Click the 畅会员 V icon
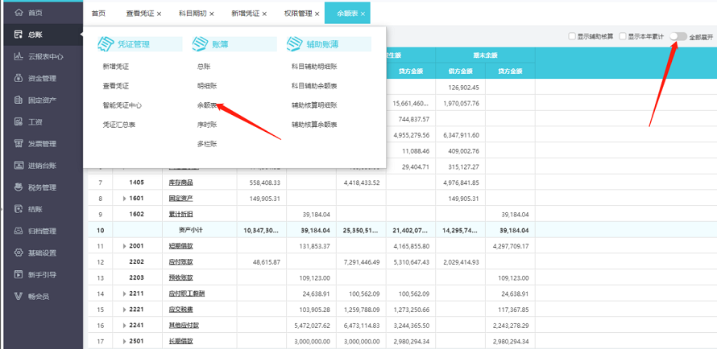717x349 pixels. [x=19, y=297]
